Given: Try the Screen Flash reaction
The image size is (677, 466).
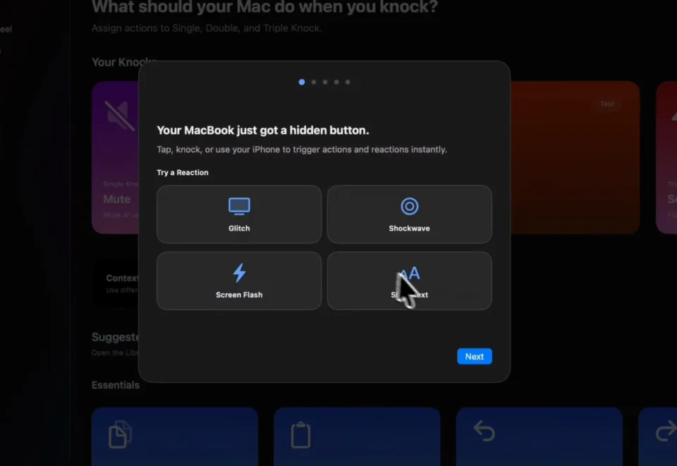Looking at the screenshot, I should click(x=239, y=281).
